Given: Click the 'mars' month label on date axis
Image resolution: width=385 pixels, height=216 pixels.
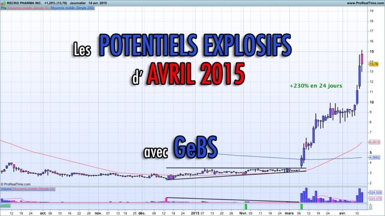Looking at the screenshot, I should 289,213.
